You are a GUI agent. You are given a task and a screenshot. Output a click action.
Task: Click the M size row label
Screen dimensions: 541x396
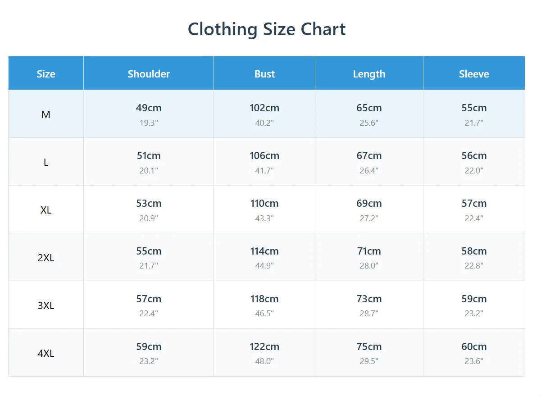[x=46, y=115]
